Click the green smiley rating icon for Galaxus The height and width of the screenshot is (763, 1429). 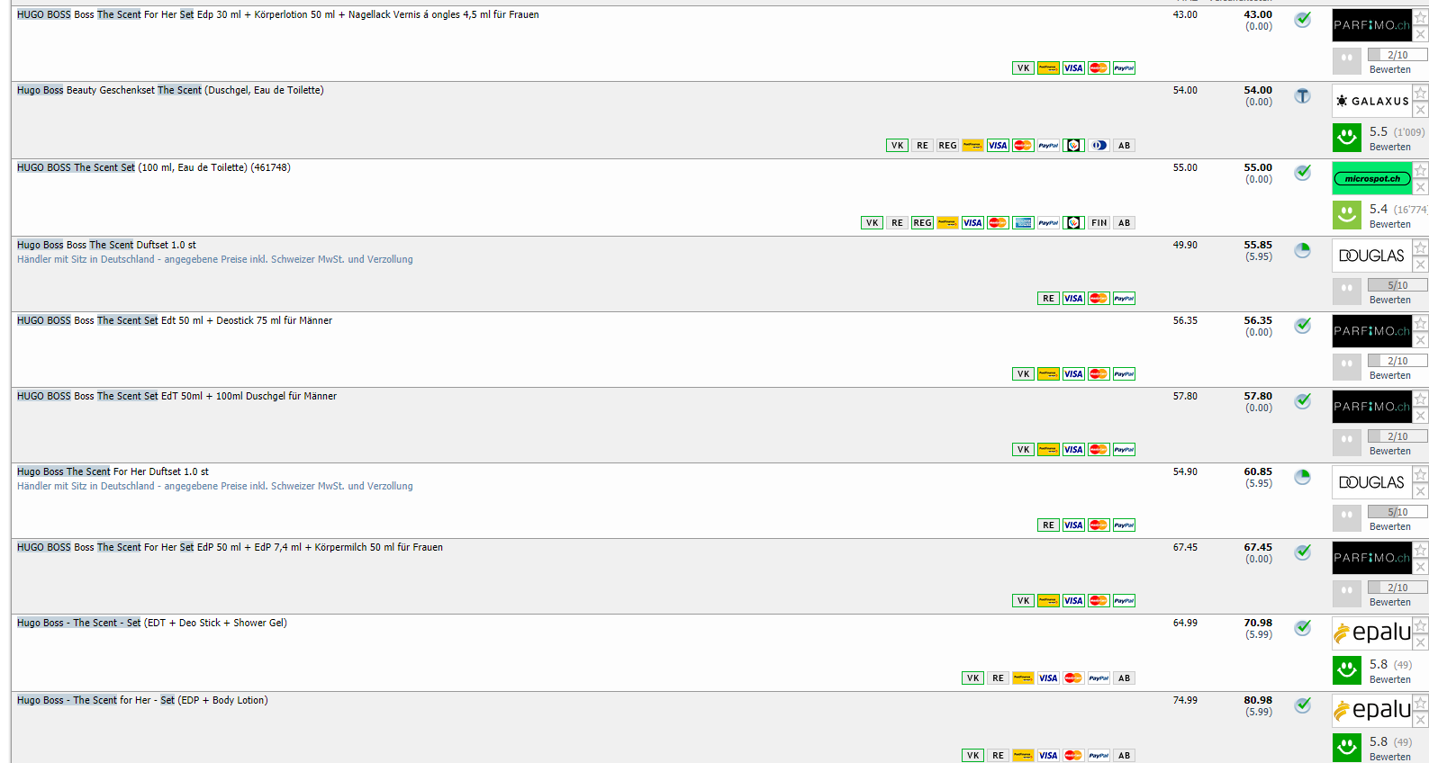1346,138
